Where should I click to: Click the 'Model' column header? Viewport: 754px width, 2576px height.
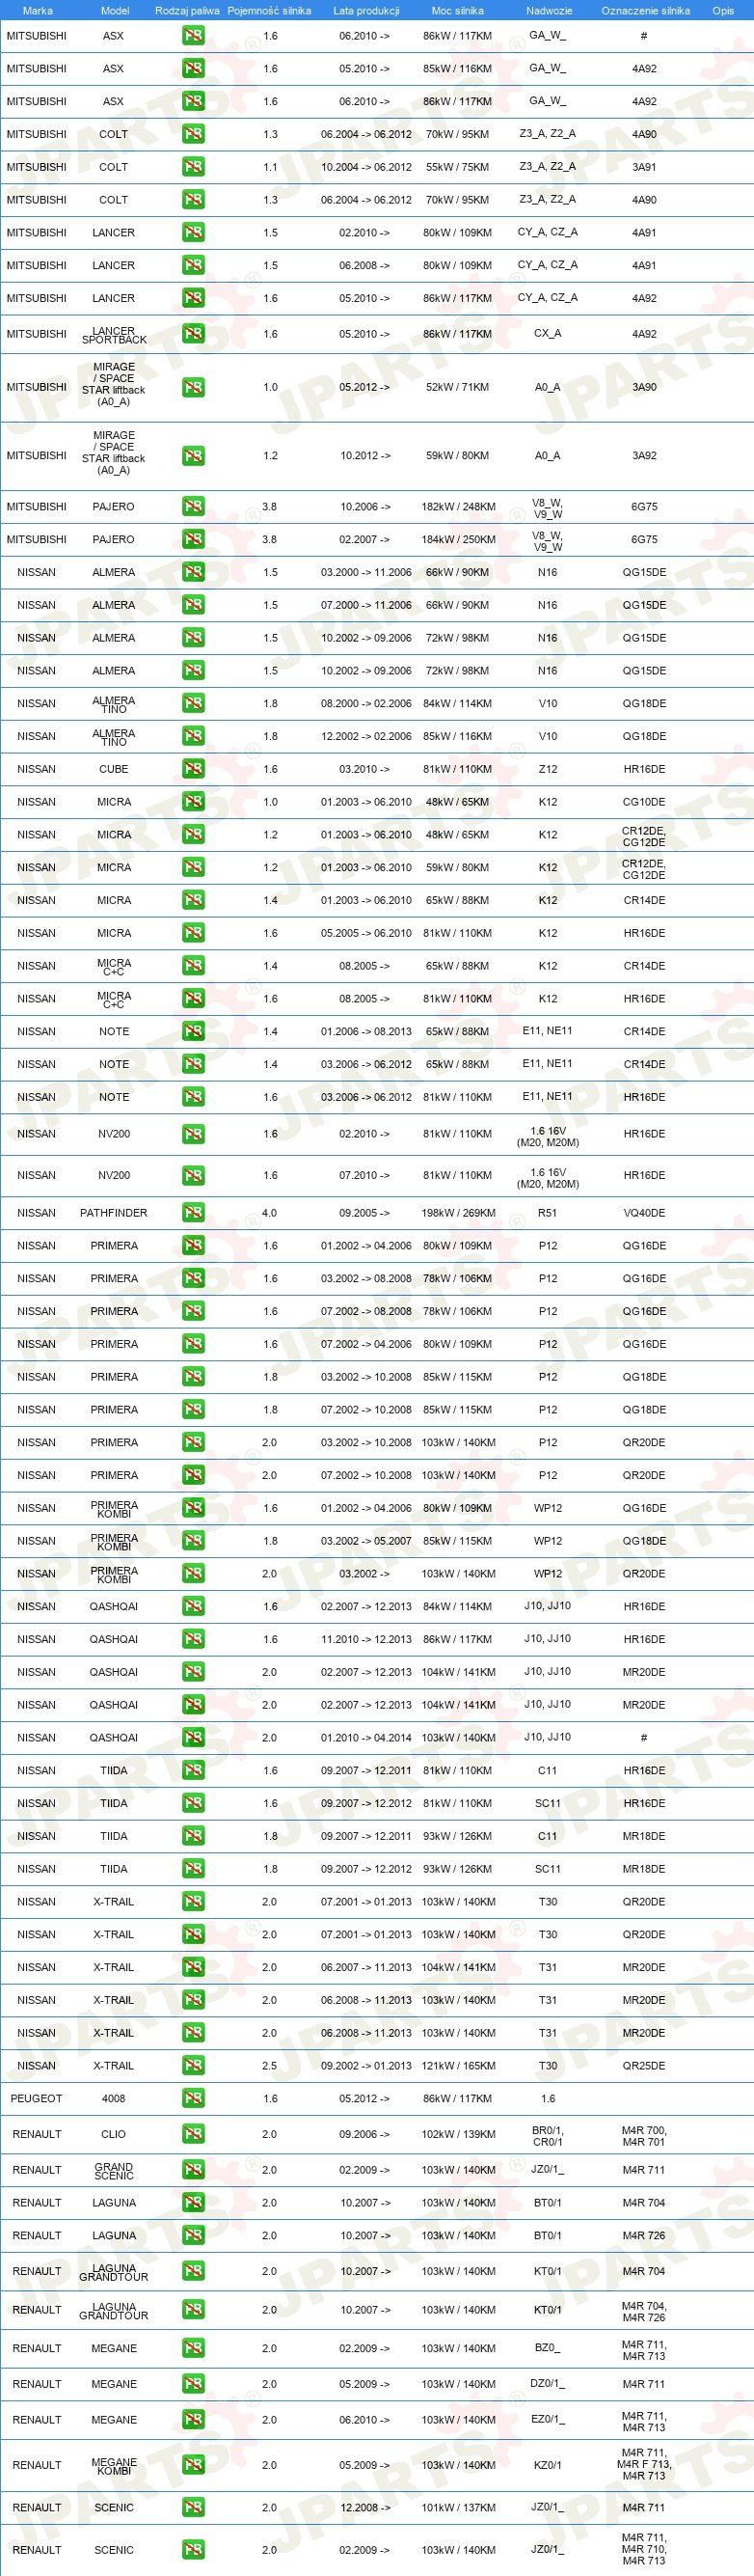(x=115, y=11)
